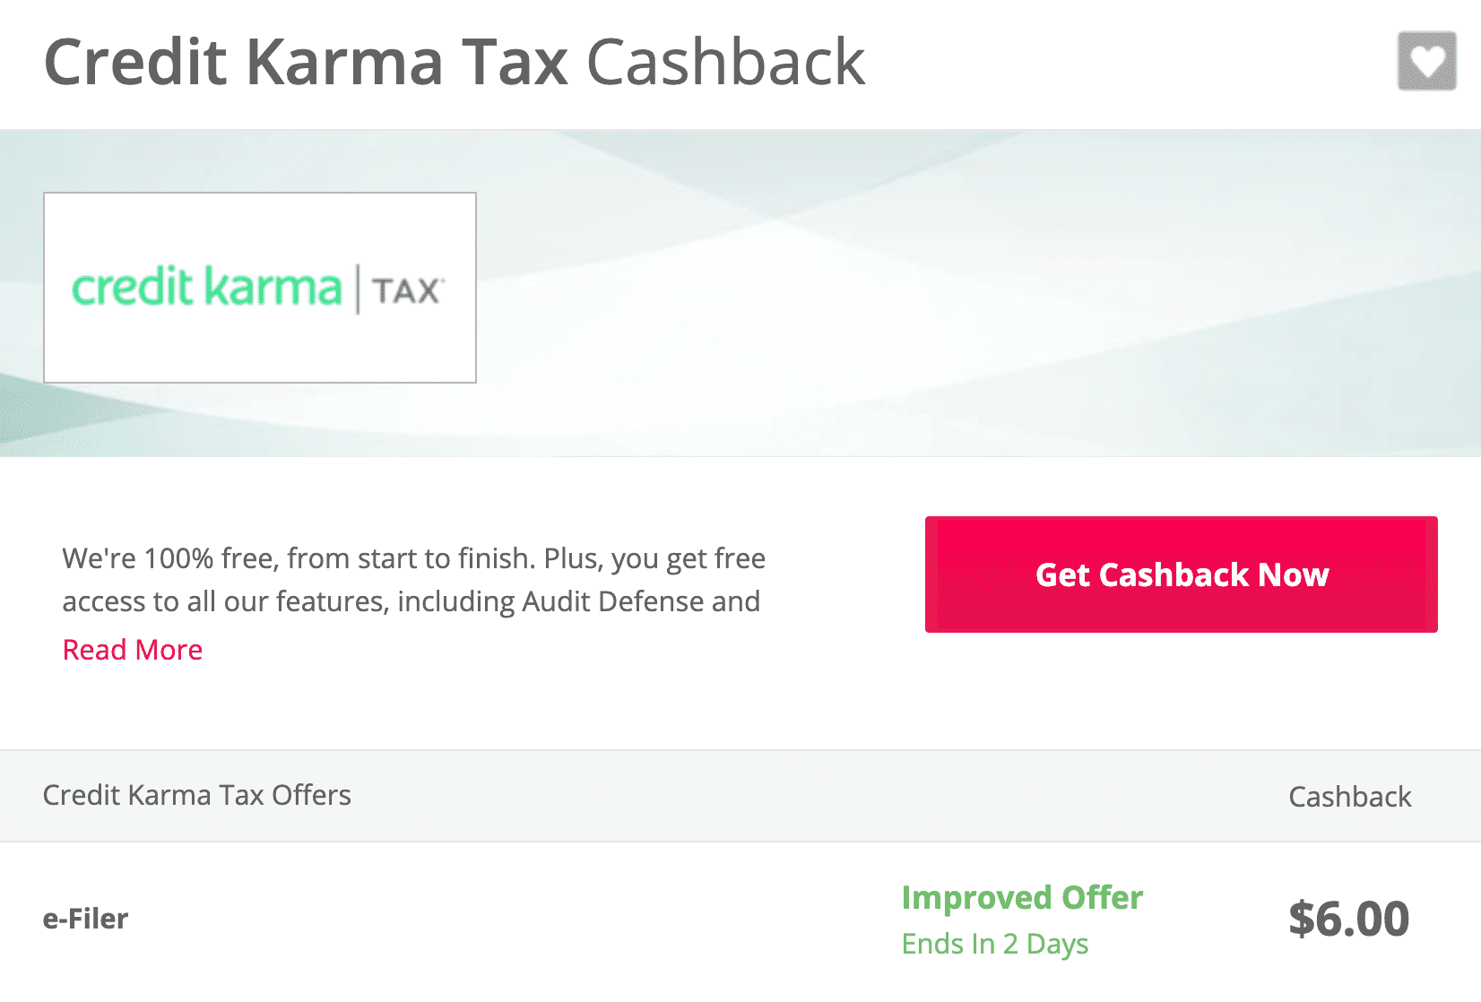Viewport: 1481px width, 1002px height.
Task: Select the e-Filer offer name
Action: point(86,919)
